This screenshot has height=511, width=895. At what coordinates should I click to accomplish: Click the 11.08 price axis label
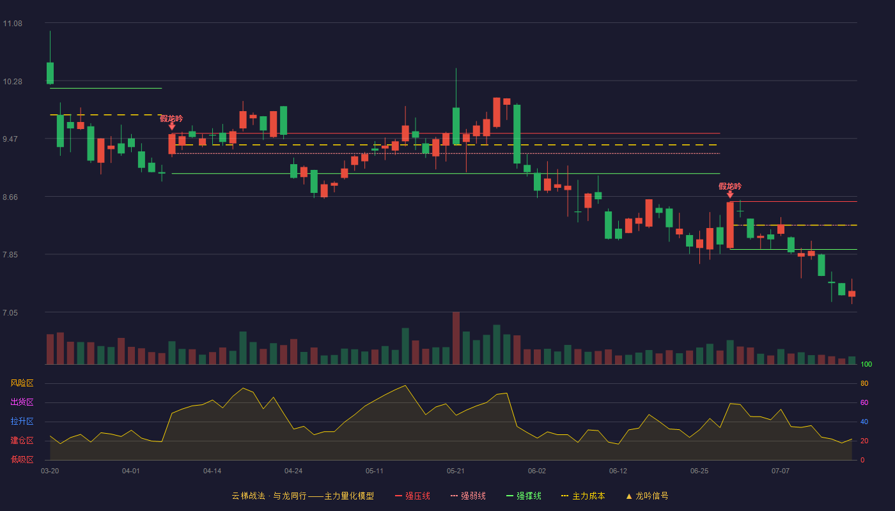pyautogui.click(x=13, y=24)
